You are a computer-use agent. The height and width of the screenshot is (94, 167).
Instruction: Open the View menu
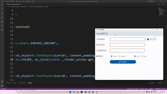point(17,1)
